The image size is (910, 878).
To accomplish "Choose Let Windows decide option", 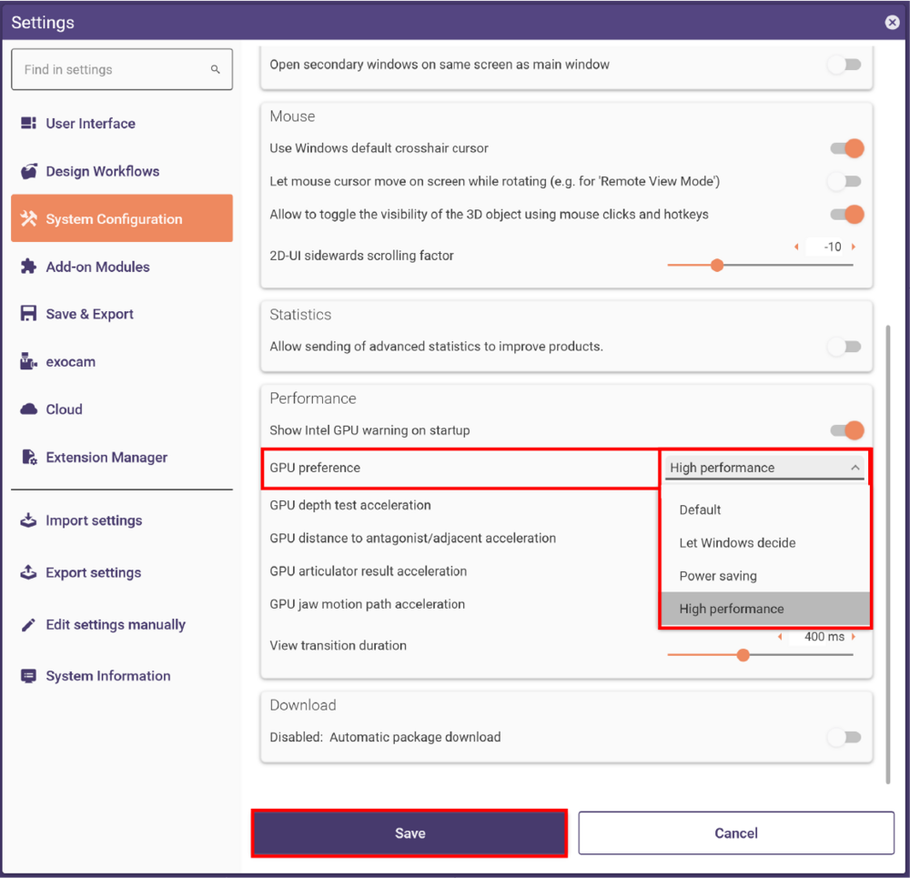I will coord(765,542).
